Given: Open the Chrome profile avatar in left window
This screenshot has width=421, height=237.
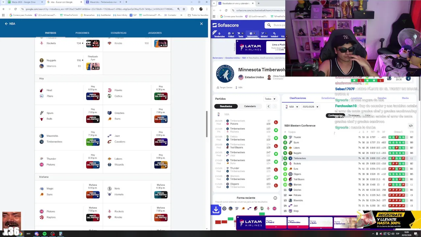Looking at the screenshot, I should [x=201, y=9].
